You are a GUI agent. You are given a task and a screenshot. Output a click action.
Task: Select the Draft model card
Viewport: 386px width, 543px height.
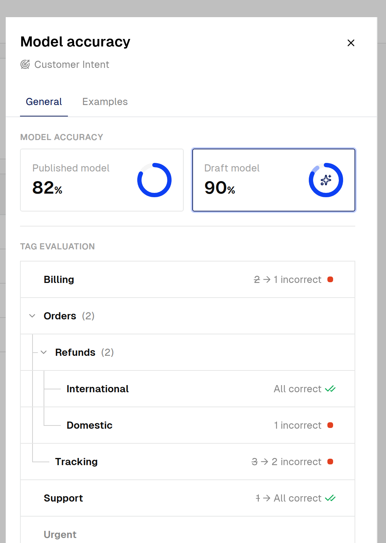point(274,180)
